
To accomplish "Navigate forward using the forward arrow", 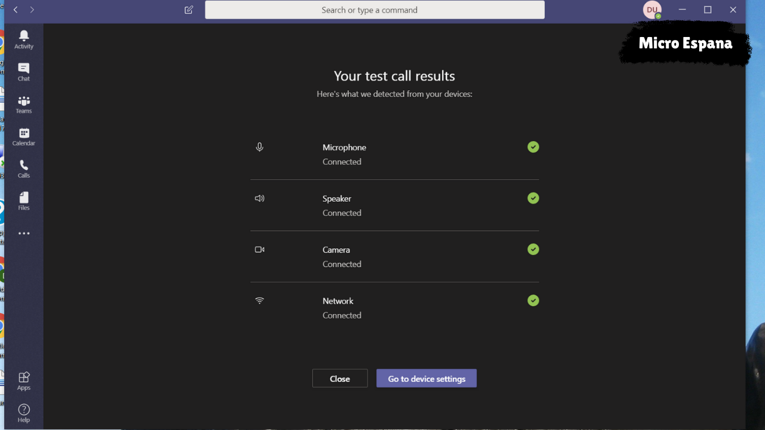I will [32, 10].
